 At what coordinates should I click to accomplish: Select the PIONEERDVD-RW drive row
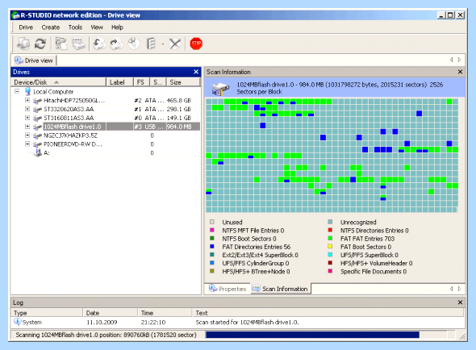coord(106,144)
